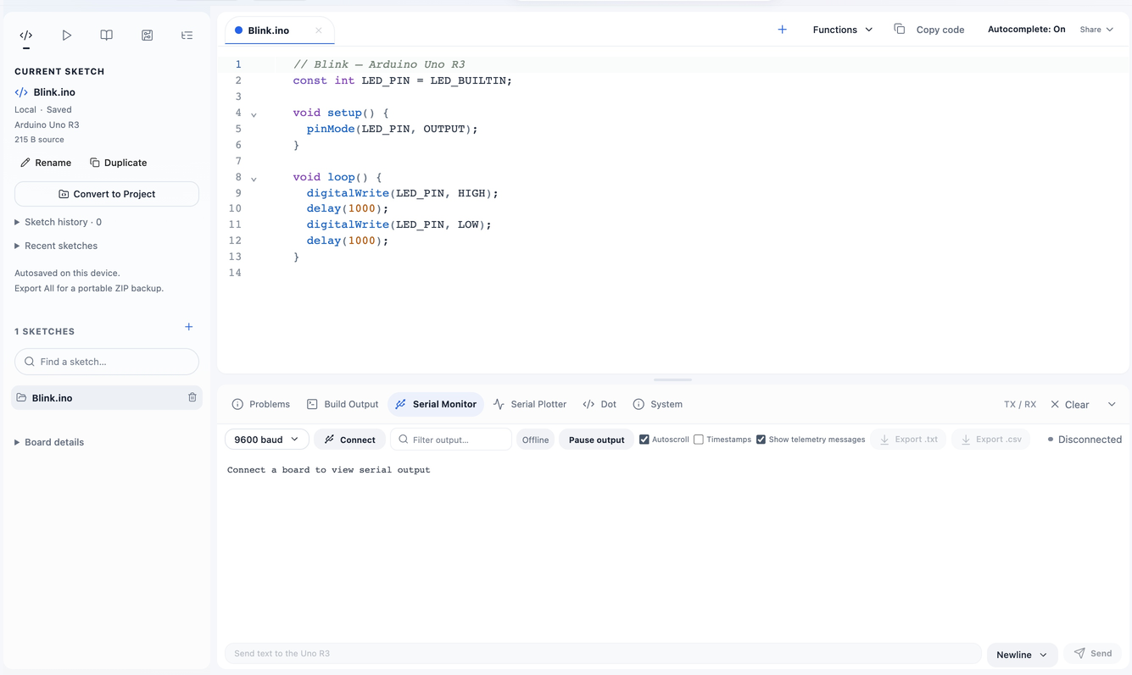Click the Pause output toggle
1132x675 pixels.
[x=596, y=440]
